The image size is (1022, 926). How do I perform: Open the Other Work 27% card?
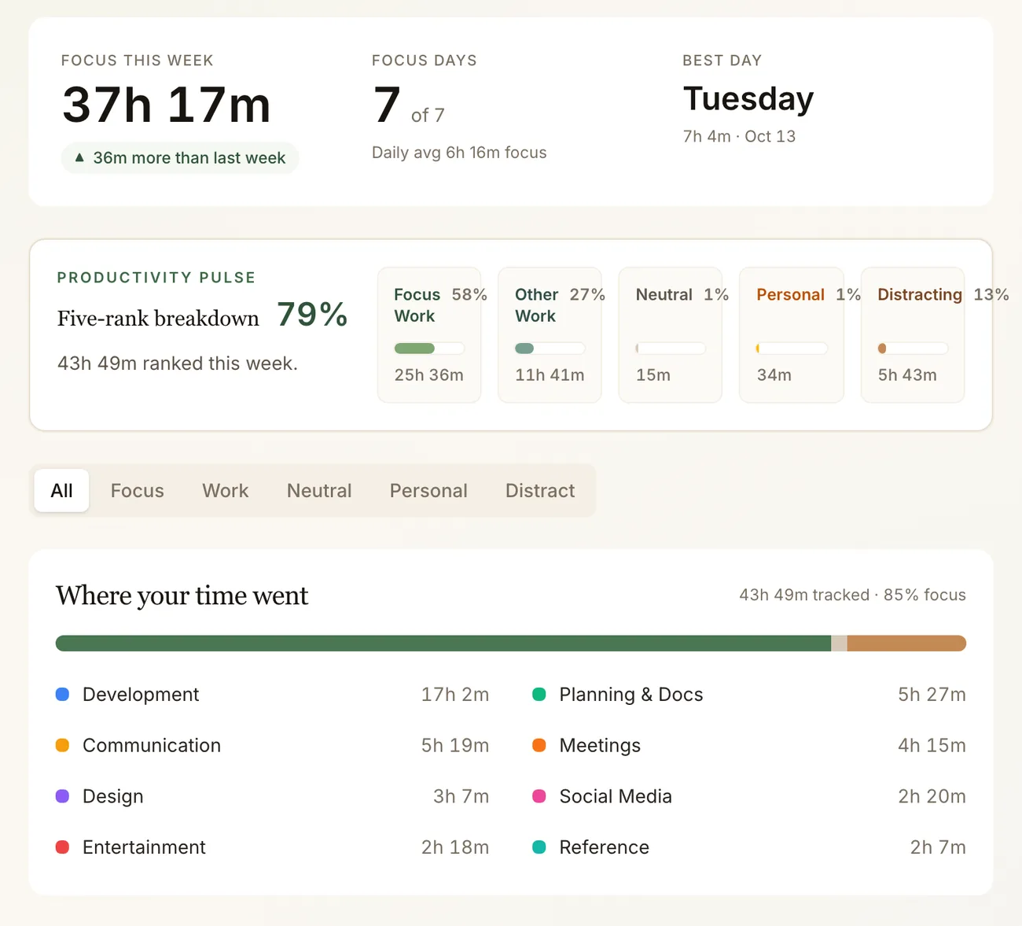click(550, 335)
